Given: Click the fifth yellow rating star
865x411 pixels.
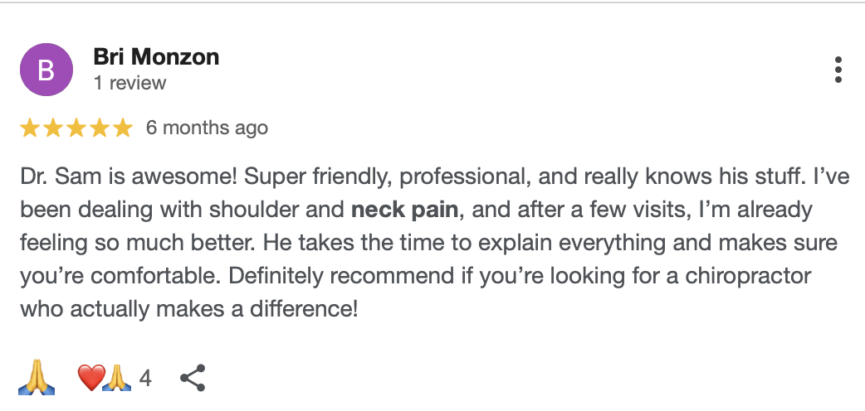Looking at the screenshot, I should click(x=123, y=128).
